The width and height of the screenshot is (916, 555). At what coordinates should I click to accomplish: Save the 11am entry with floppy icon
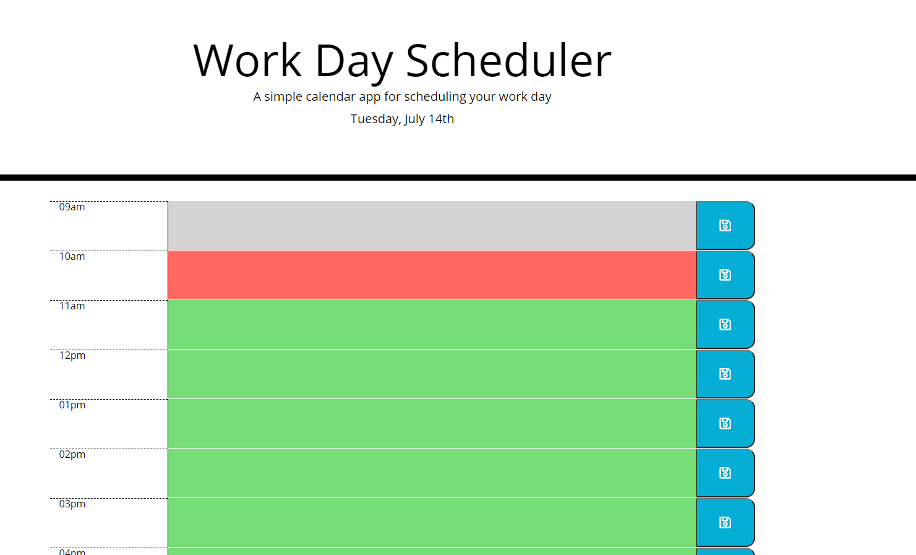point(726,325)
